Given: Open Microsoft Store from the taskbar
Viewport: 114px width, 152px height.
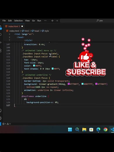Looking at the screenshot, I should click(x=91, y=129).
